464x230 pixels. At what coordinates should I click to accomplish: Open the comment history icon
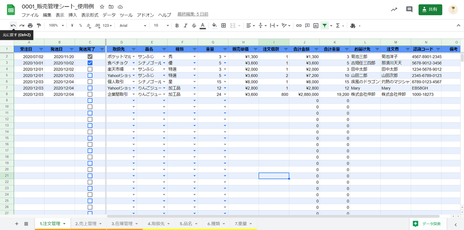pos(409,9)
